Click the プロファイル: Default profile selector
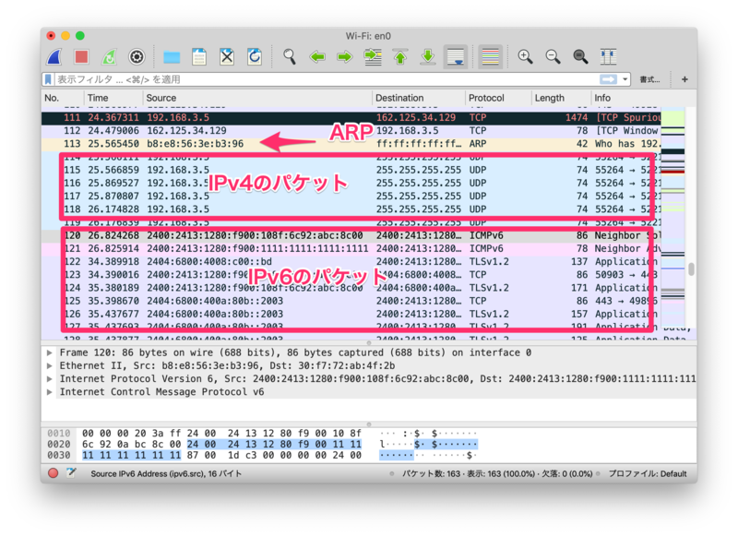The image size is (738, 537). 648,474
